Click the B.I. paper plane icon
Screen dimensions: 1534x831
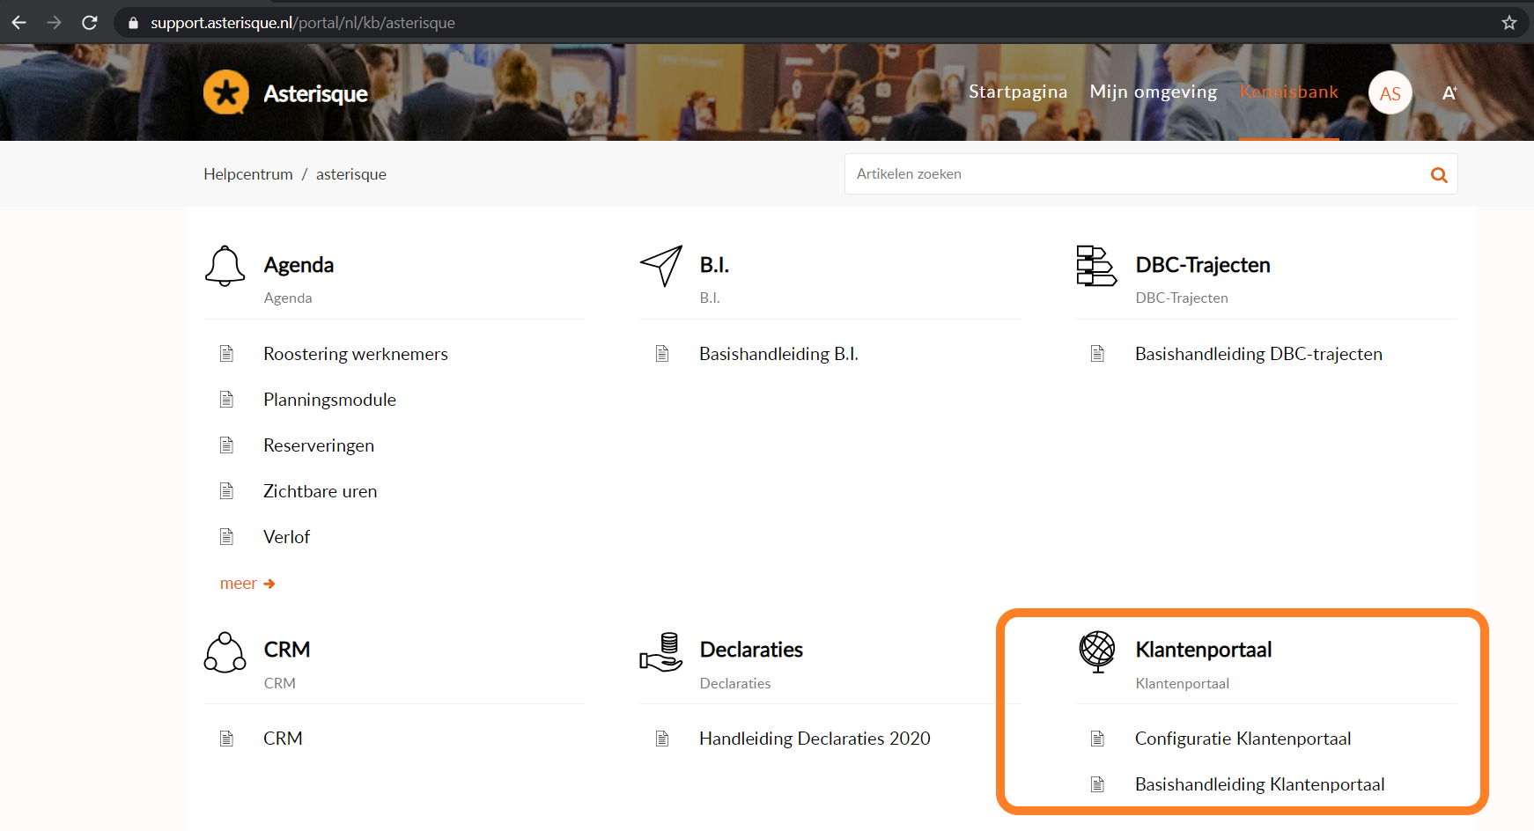(661, 266)
